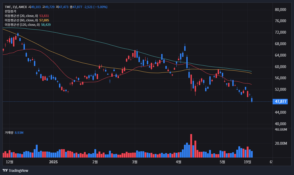The image size is (294, 175).
Task: Select the 이동평균선 (120, close, 0) legend
Action: coord(22,25)
